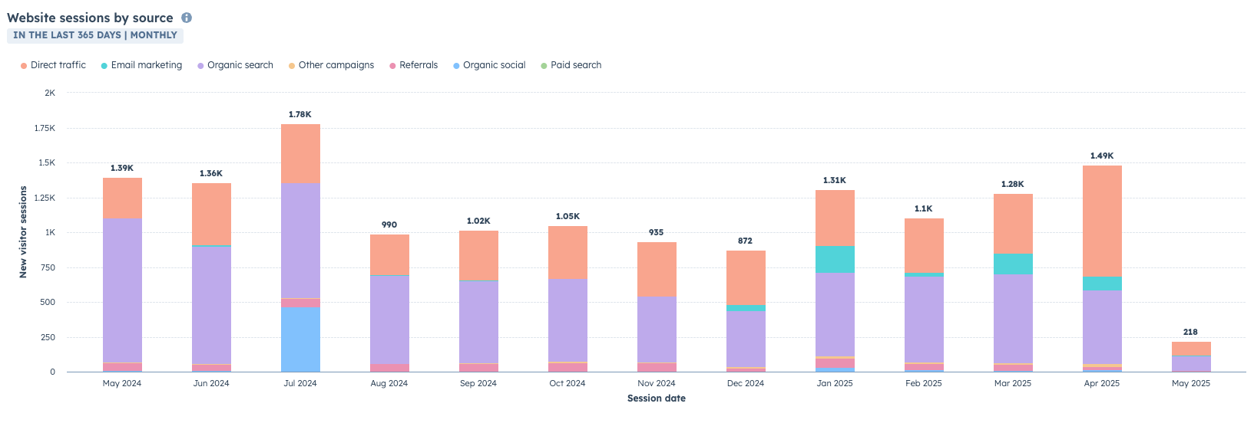The width and height of the screenshot is (1254, 423).
Task: Hide Organic social from the chart
Action: click(489, 65)
